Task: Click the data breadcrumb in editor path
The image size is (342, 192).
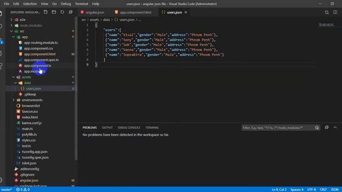Action: click(106, 20)
